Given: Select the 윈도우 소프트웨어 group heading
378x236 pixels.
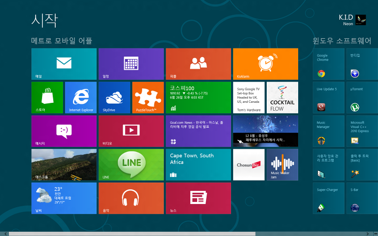Looking at the screenshot, I should point(342,40).
